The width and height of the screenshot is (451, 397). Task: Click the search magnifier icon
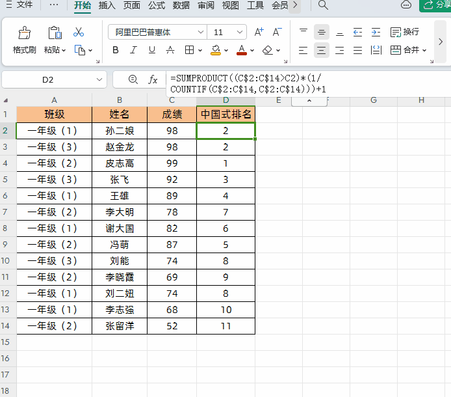point(323,5)
